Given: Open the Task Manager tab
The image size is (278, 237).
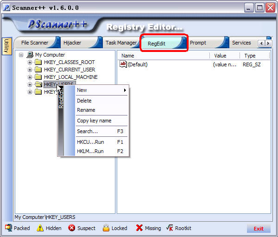Looking at the screenshot, I should coord(121,43).
